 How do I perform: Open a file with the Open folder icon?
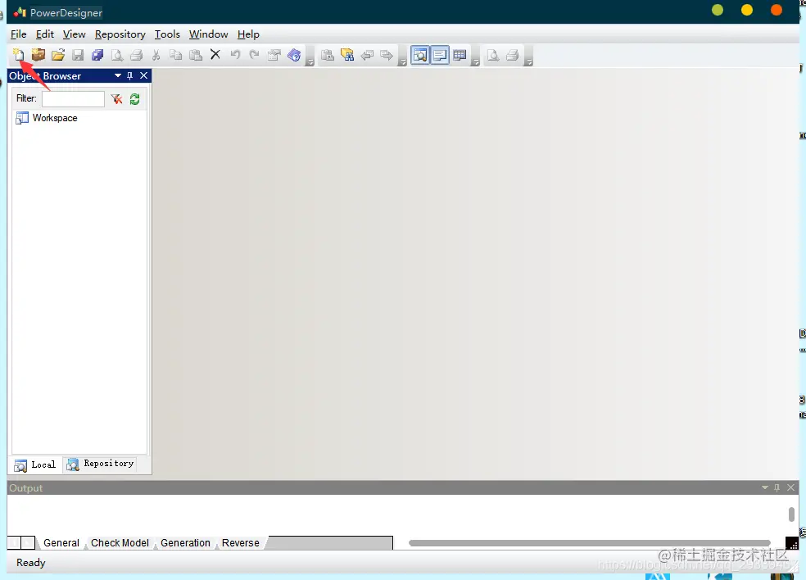pyautogui.click(x=58, y=55)
